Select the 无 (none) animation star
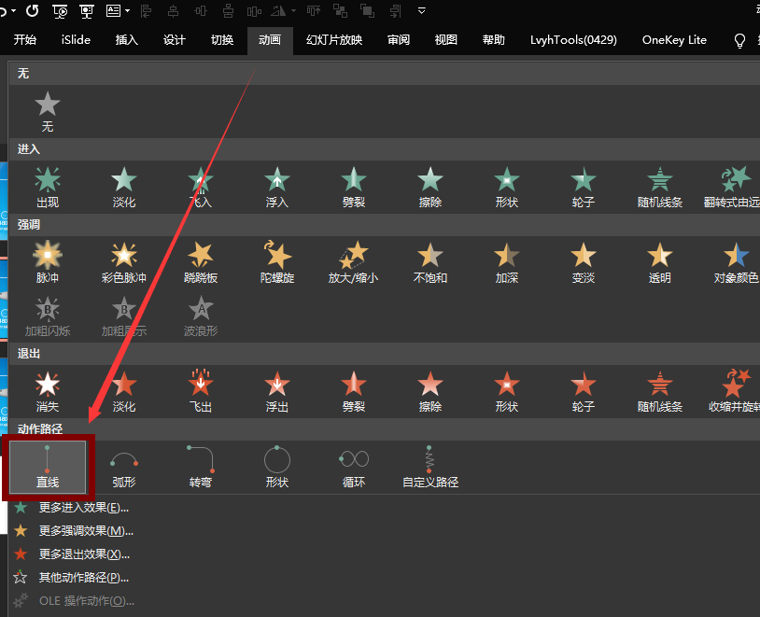The width and height of the screenshot is (760, 617). pos(48,110)
